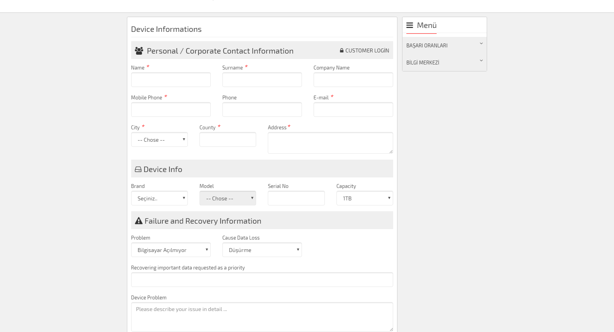The width and height of the screenshot is (614, 332).
Task: Click the Name input field
Action: (x=171, y=80)
